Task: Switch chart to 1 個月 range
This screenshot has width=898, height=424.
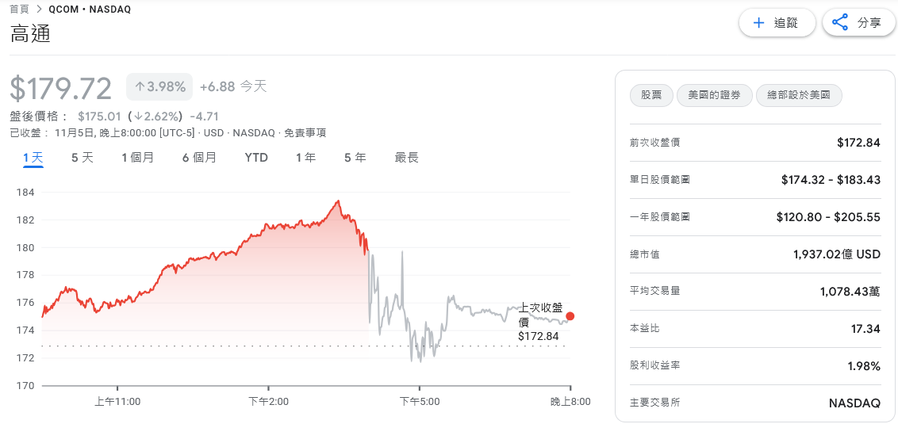Action: coord(137,158)
